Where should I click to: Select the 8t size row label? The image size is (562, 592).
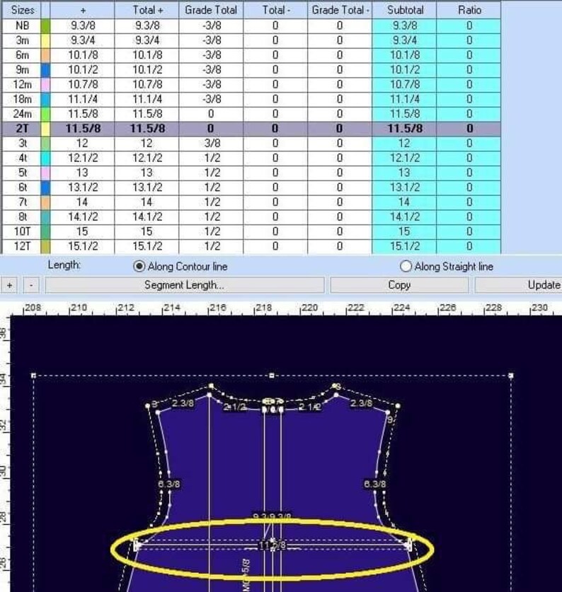22,217
